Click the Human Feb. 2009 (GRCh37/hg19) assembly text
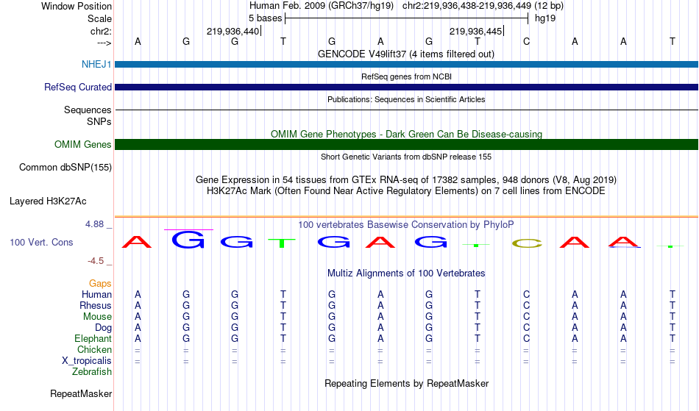Viewport: 699px width, 411px height. pos(322,6)
